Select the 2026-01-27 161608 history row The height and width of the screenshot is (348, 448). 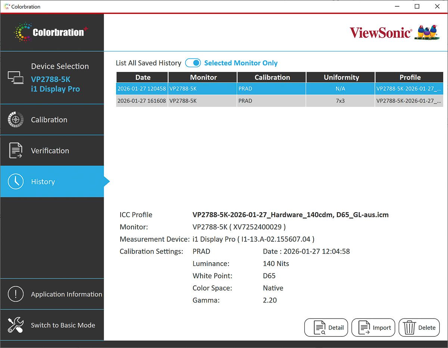click(x=142, y=101)
